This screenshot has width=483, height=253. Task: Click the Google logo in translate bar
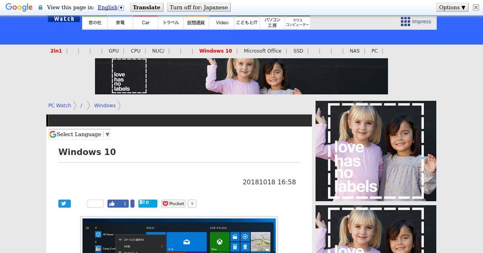pos(19,7)
